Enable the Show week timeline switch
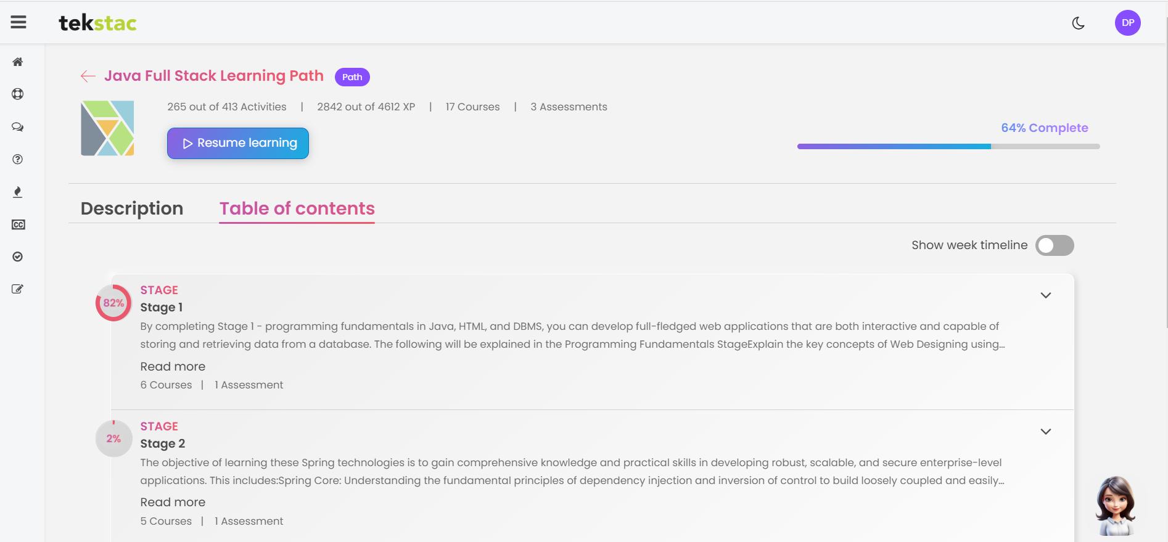The image size is (1168, 542). 1055,245
